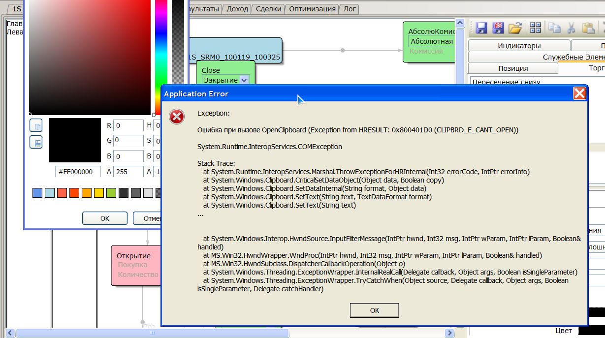Select the Индикаторы tab in right panel
605x338 pixels.
(519, 46)
